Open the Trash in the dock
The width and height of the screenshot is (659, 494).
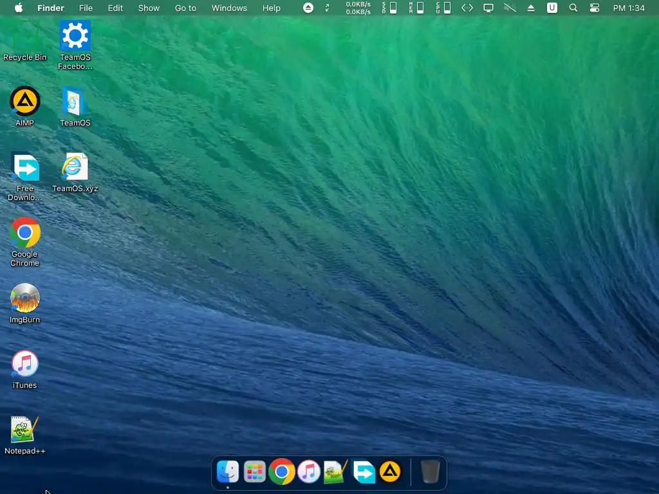pos(430,471)
